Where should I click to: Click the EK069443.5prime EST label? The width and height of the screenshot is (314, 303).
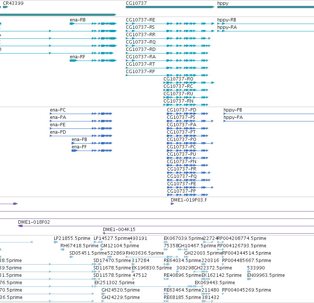point(215,283)
